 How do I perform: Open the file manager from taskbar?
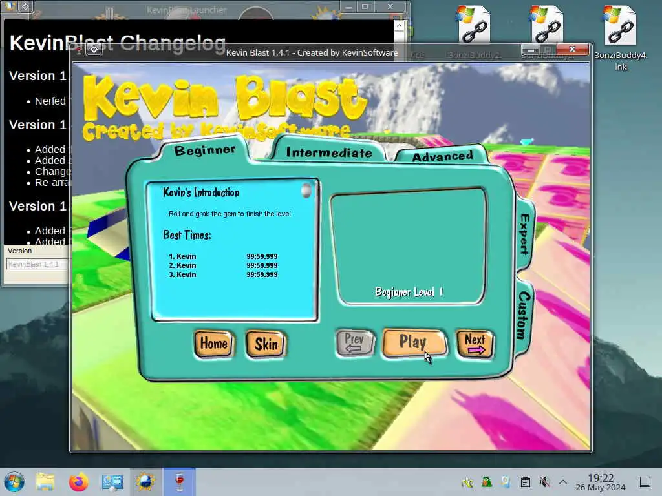[x=45, y=482]
